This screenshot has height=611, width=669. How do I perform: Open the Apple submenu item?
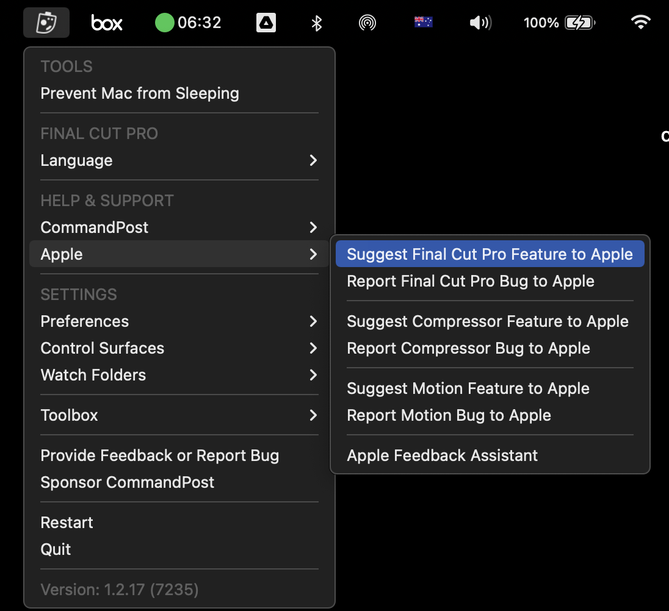point(179,254)
